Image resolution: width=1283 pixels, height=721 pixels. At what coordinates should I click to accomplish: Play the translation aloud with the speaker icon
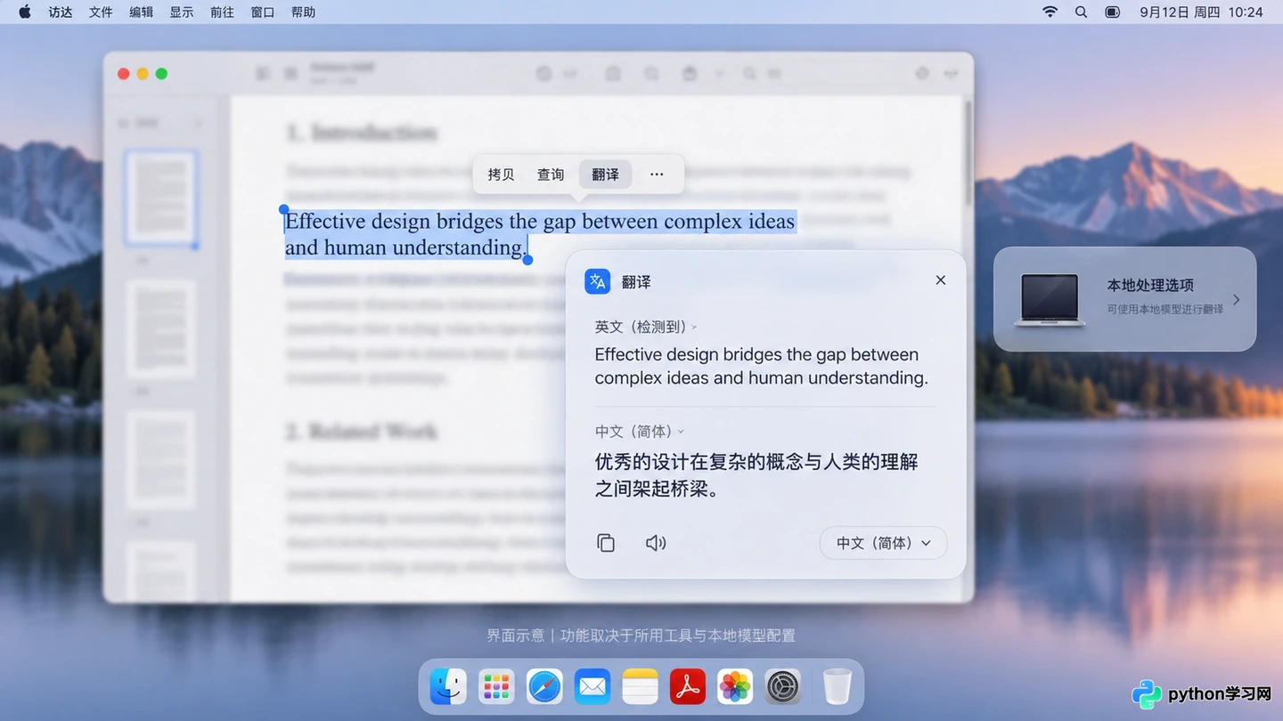click(x=656, y=543)
